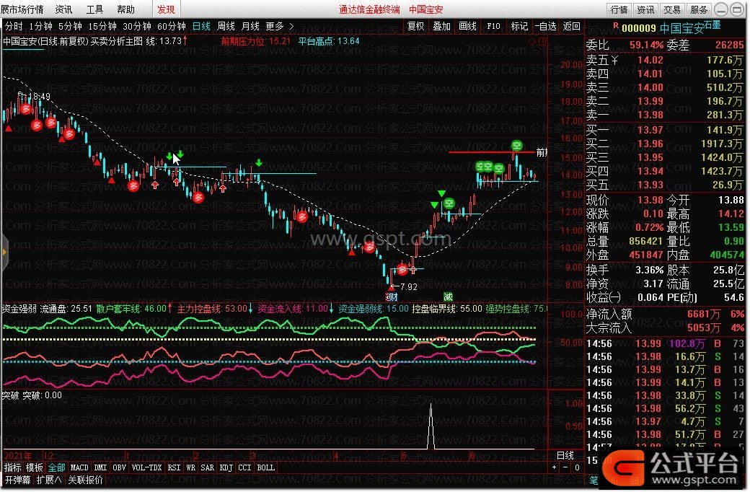
Task: Switch to the 1分钟 timeframe
Action: pyautogui.click(x=40, y=26)
